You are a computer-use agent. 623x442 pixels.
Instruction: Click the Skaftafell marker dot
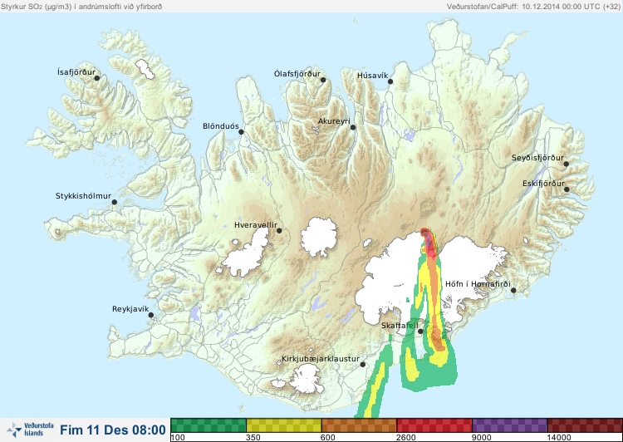(420, 331)
